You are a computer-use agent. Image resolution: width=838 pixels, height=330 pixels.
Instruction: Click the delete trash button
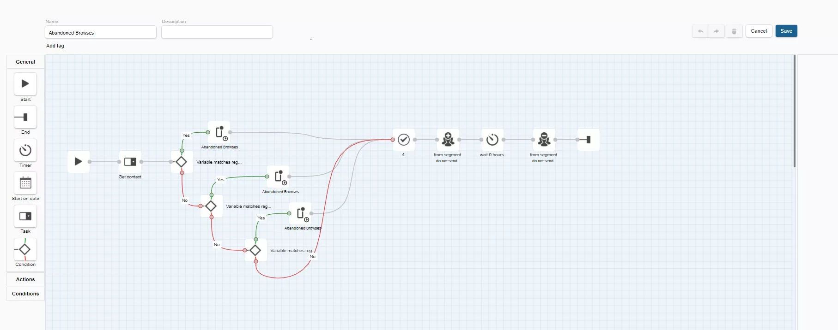[734, 31]
